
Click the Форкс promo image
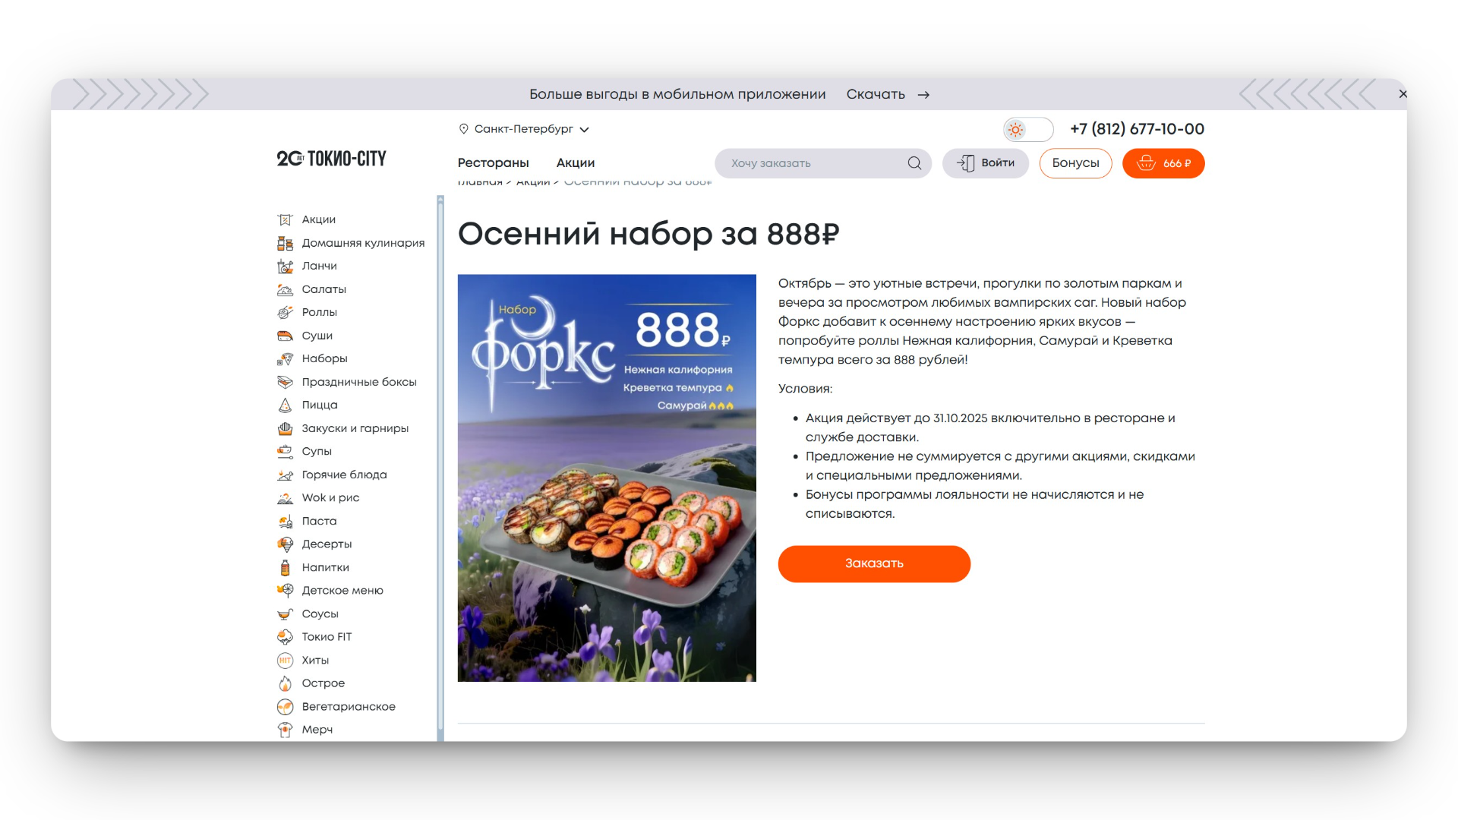tap(607, 478)
